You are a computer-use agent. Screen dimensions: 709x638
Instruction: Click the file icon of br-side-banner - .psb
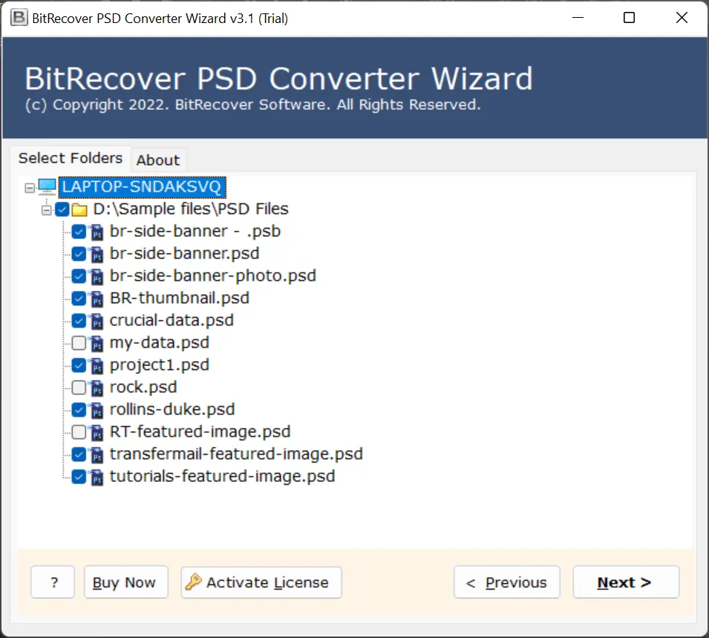(97, 232)
